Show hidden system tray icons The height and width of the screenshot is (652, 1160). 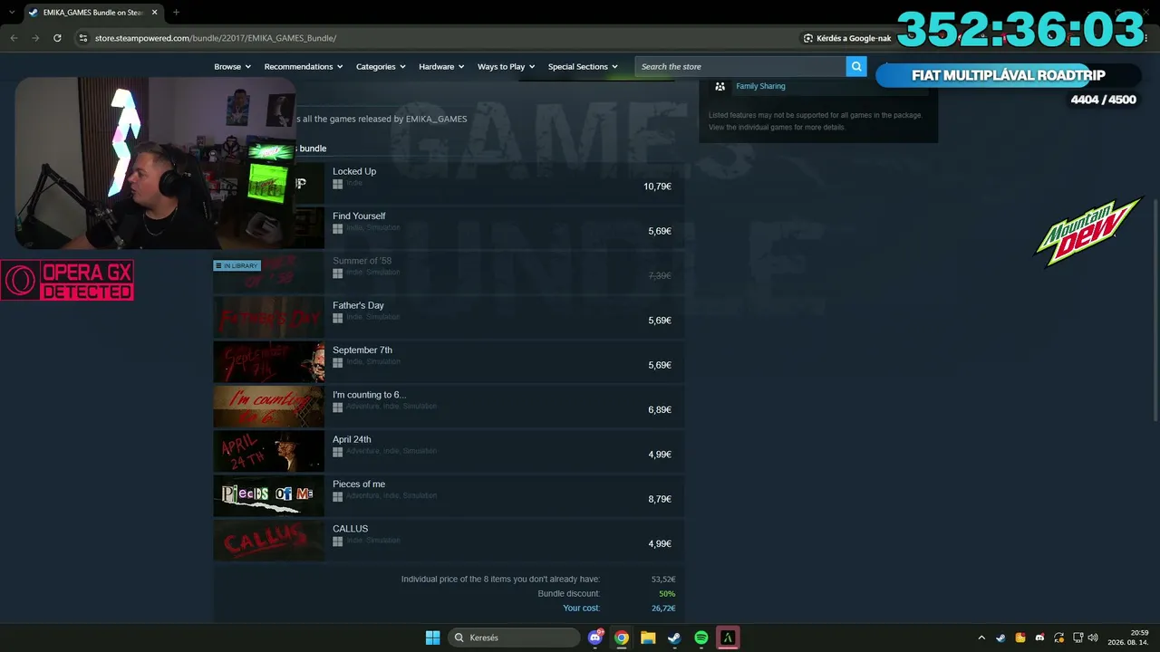981,638
